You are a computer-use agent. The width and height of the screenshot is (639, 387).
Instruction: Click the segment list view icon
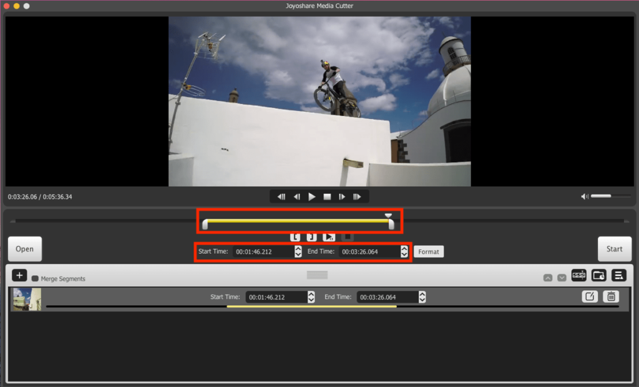[618, 275]
